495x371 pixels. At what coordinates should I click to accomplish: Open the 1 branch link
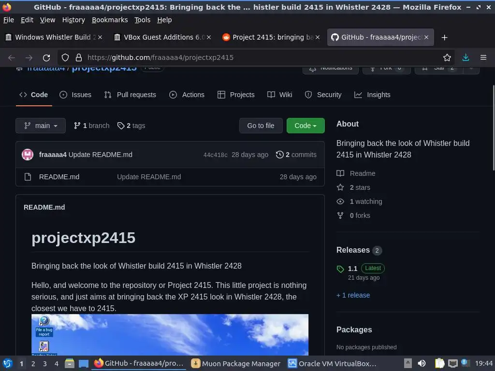91,126
